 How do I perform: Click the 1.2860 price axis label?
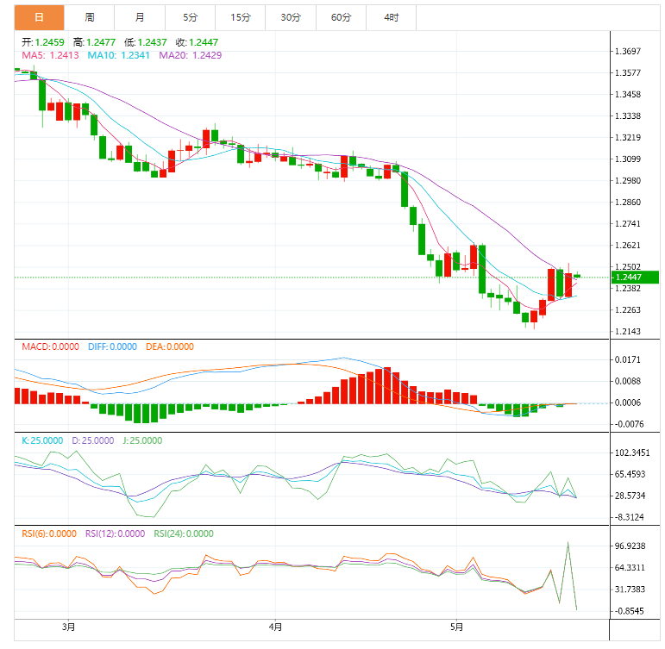(628, 203)
